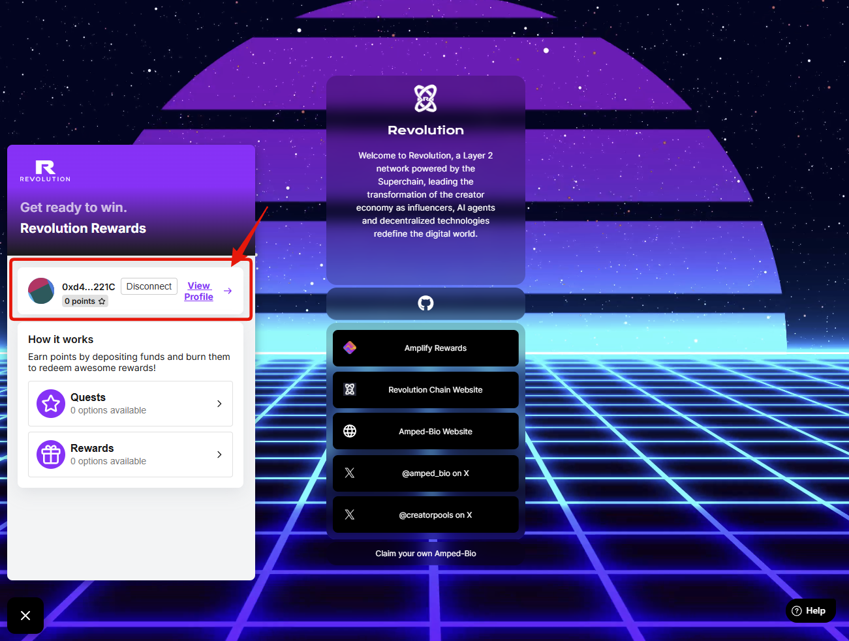
Task: Click Quests 0 options available text
Action: point(108,410)
